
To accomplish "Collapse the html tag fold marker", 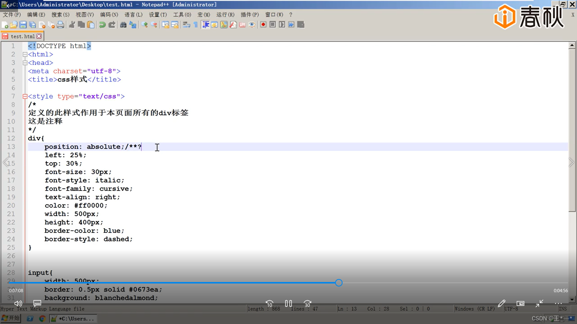I will [x=25, y=55].
